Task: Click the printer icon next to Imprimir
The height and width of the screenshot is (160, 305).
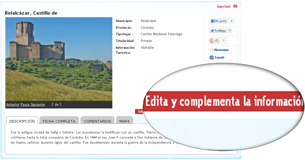Action: [x=235, y=6]
